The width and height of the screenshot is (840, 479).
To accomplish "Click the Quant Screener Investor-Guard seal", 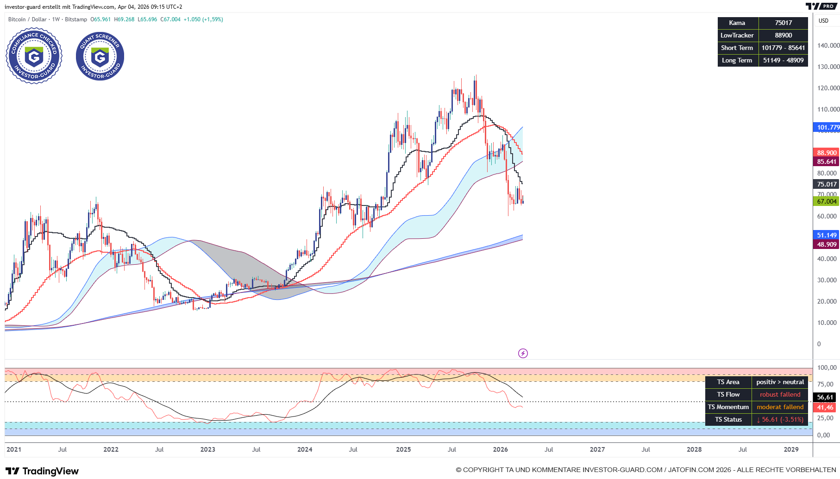I will click(100, 56).
